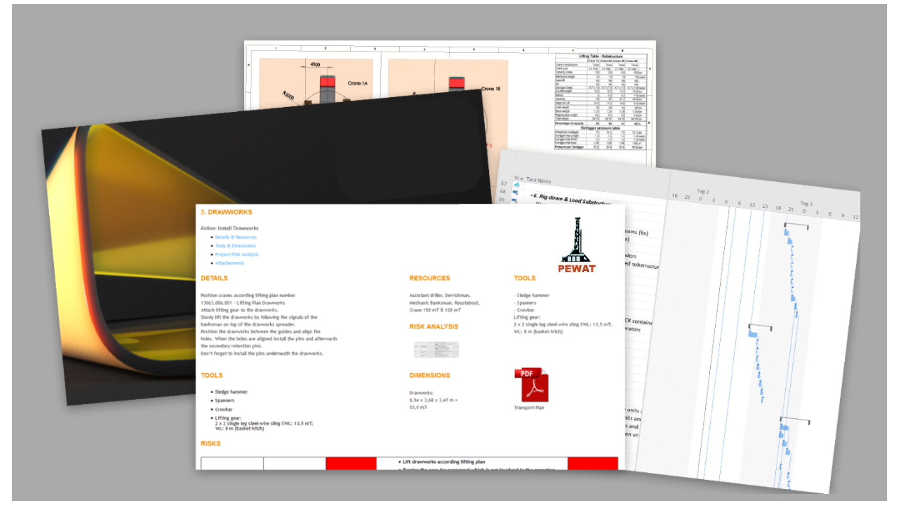Click the red Crane 1B symbol in drawing
The width and height of the screenshot is (899, 505).
[457, 83]
